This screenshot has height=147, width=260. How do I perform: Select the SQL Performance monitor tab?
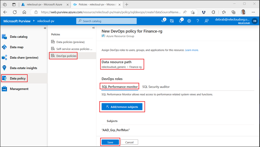pyautogui.click(x=119, y=87)
